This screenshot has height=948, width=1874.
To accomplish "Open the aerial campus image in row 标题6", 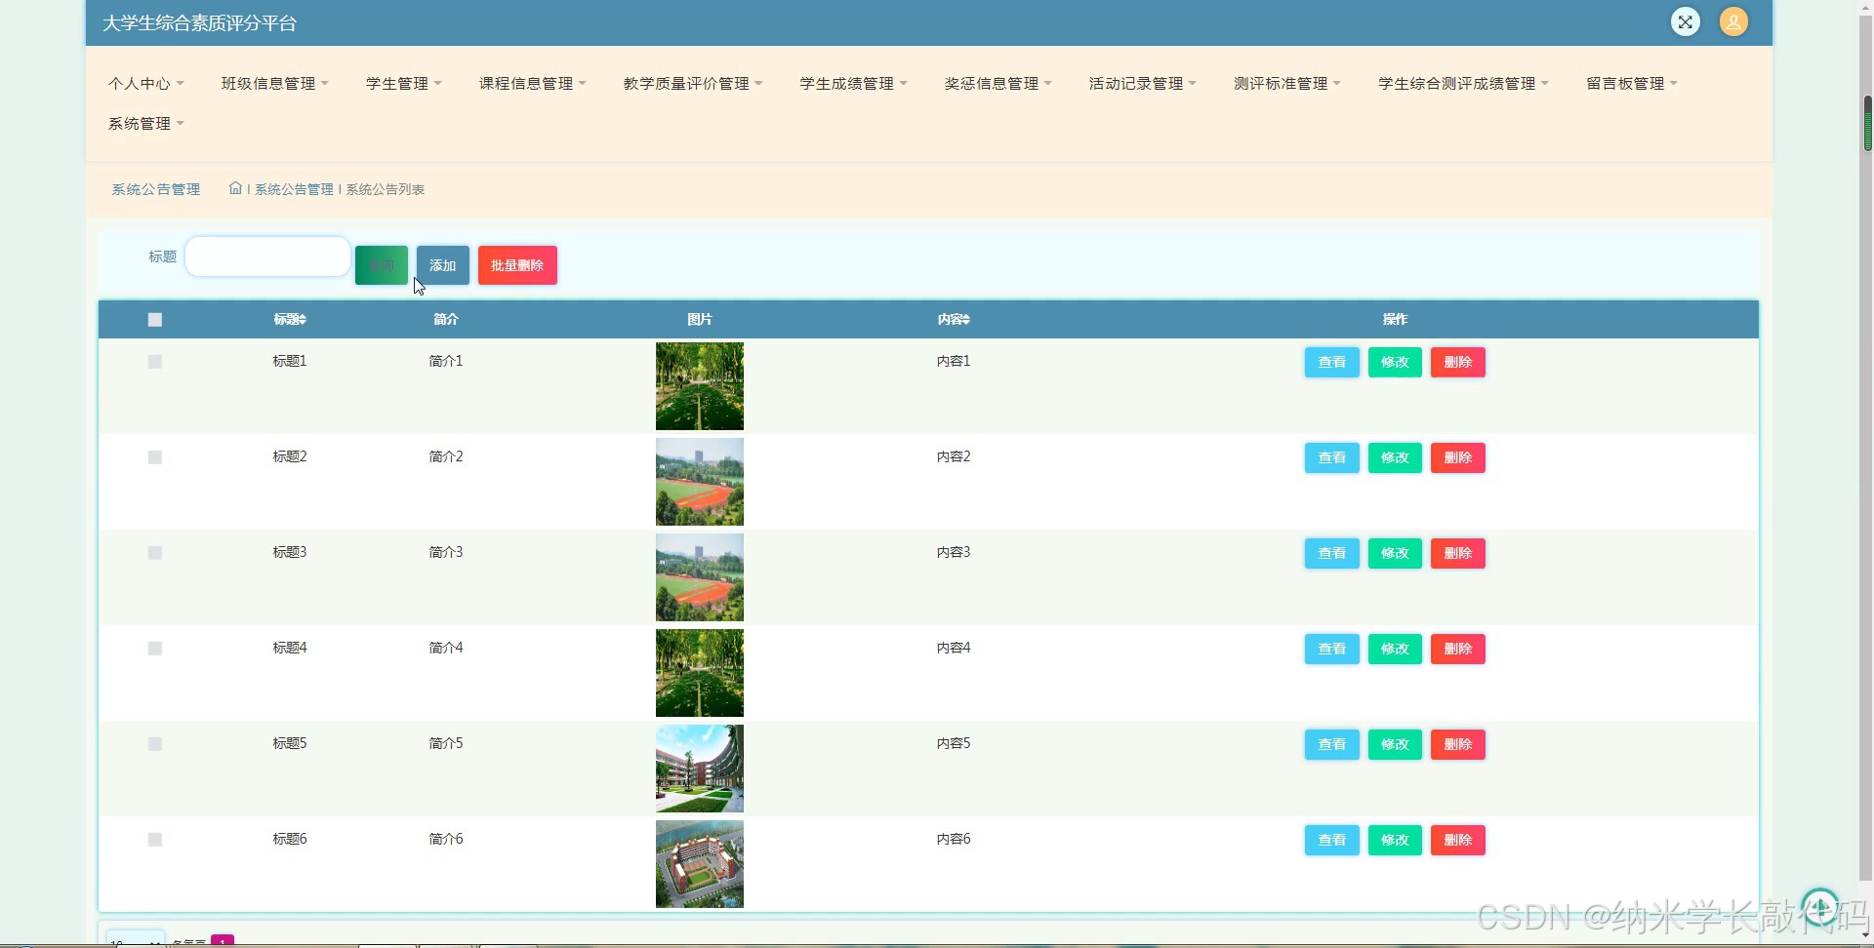I will 700,864.
